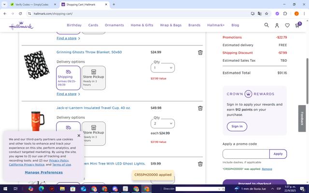Open the shopping cart icon
The image size is (309, 193).
pyautogui.click(x=298, y=25)
